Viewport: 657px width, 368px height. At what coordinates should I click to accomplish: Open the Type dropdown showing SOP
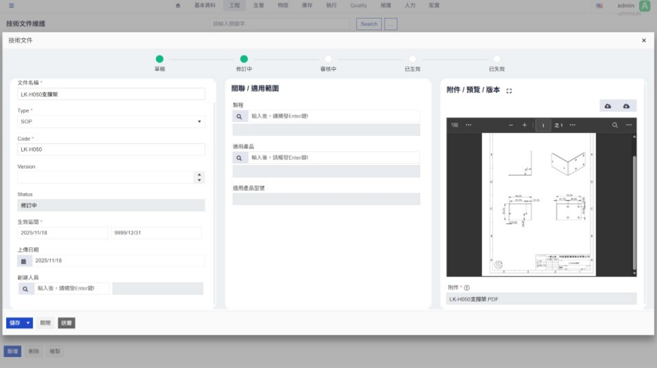[111, 121]
